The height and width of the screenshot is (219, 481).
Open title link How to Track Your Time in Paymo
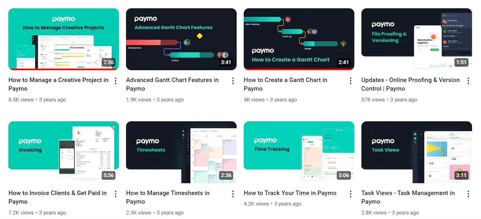(x=290, y=193)
